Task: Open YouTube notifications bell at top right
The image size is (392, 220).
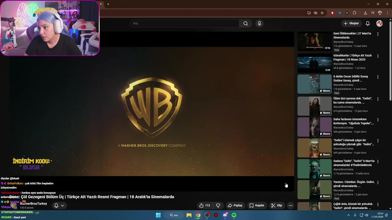Action: [x=368, y=24]
